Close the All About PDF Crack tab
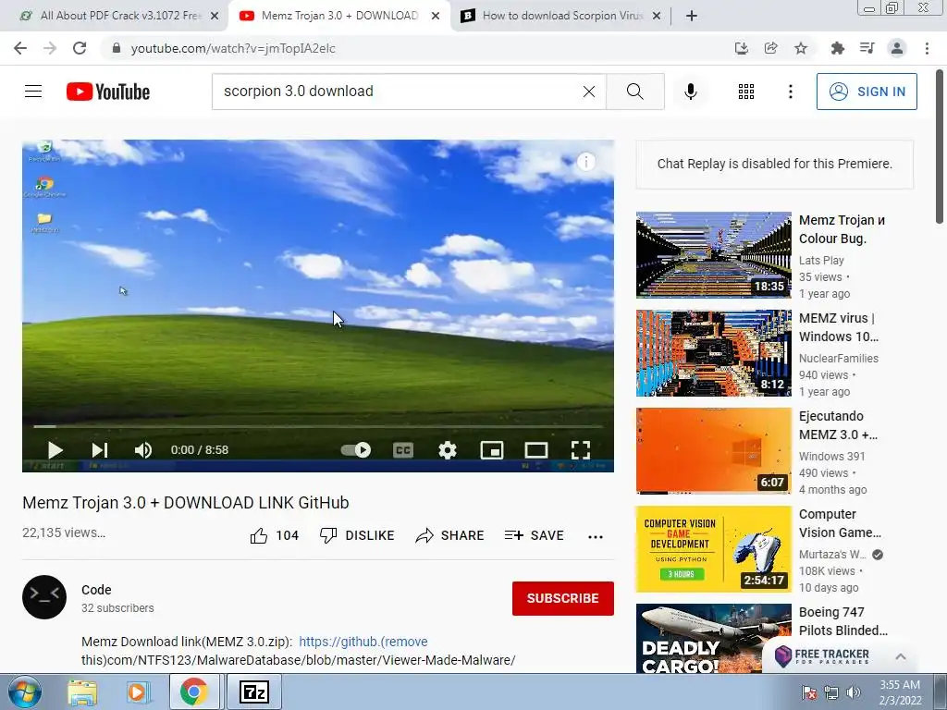The height and width of the screenshot is (710, 947). point(215,17)
